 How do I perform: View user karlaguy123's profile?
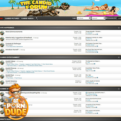(90, 82)
